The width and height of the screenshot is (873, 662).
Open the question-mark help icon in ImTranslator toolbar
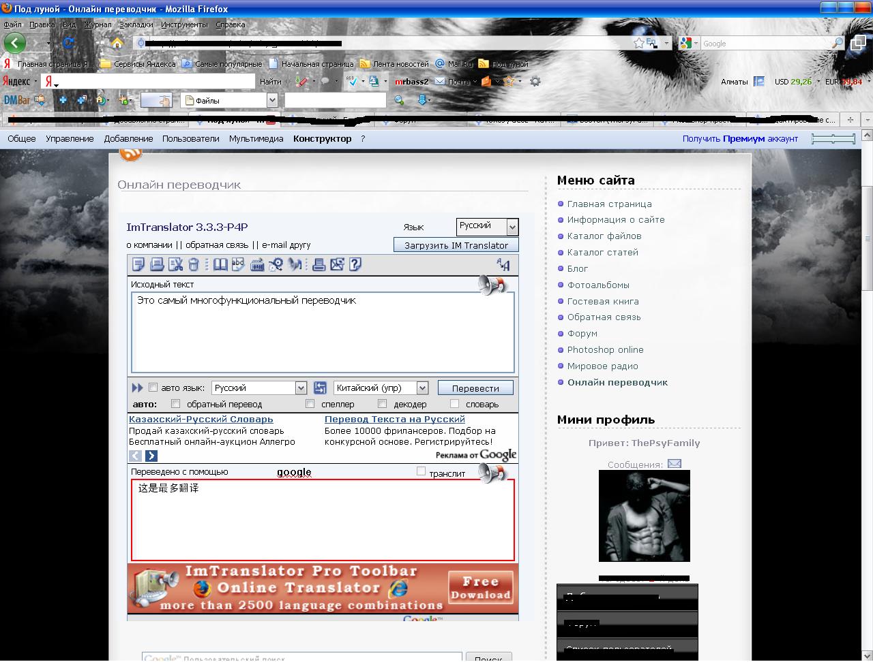tap(355, 265)
